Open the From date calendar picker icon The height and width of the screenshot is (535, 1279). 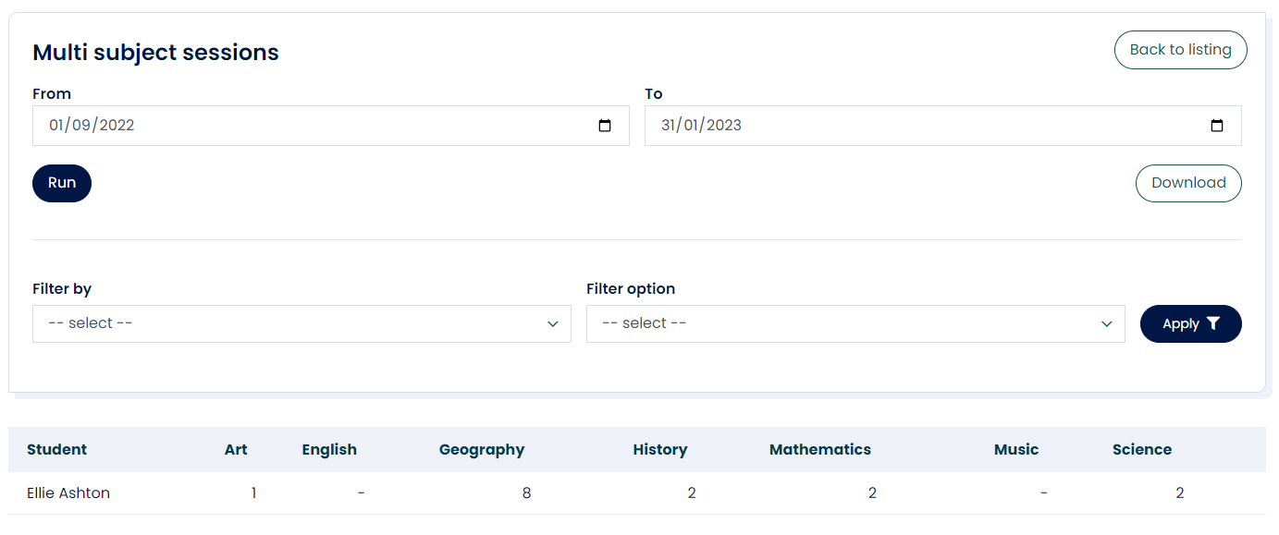point(605,126)
